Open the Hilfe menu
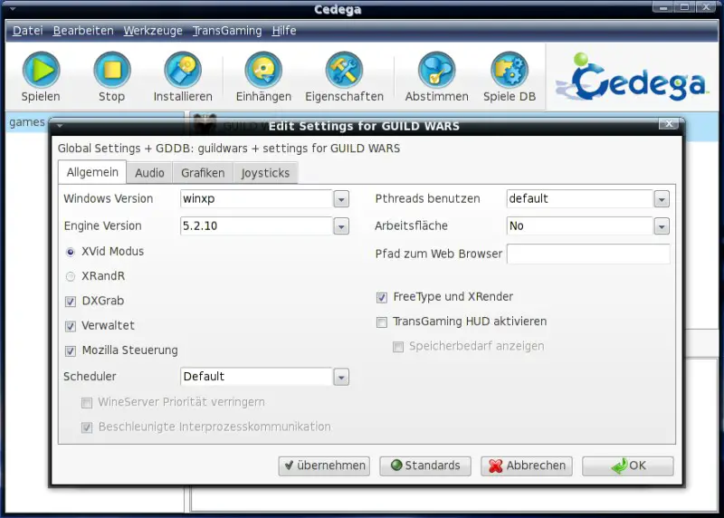The width and height of the screenshot is (724, 518). coord(284,31)
